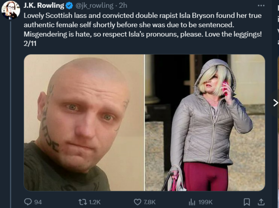Advance to next tweet with chevron arrow
Image resolution: width=279 pixels, height=208 pixels.
tap(275, 103)
